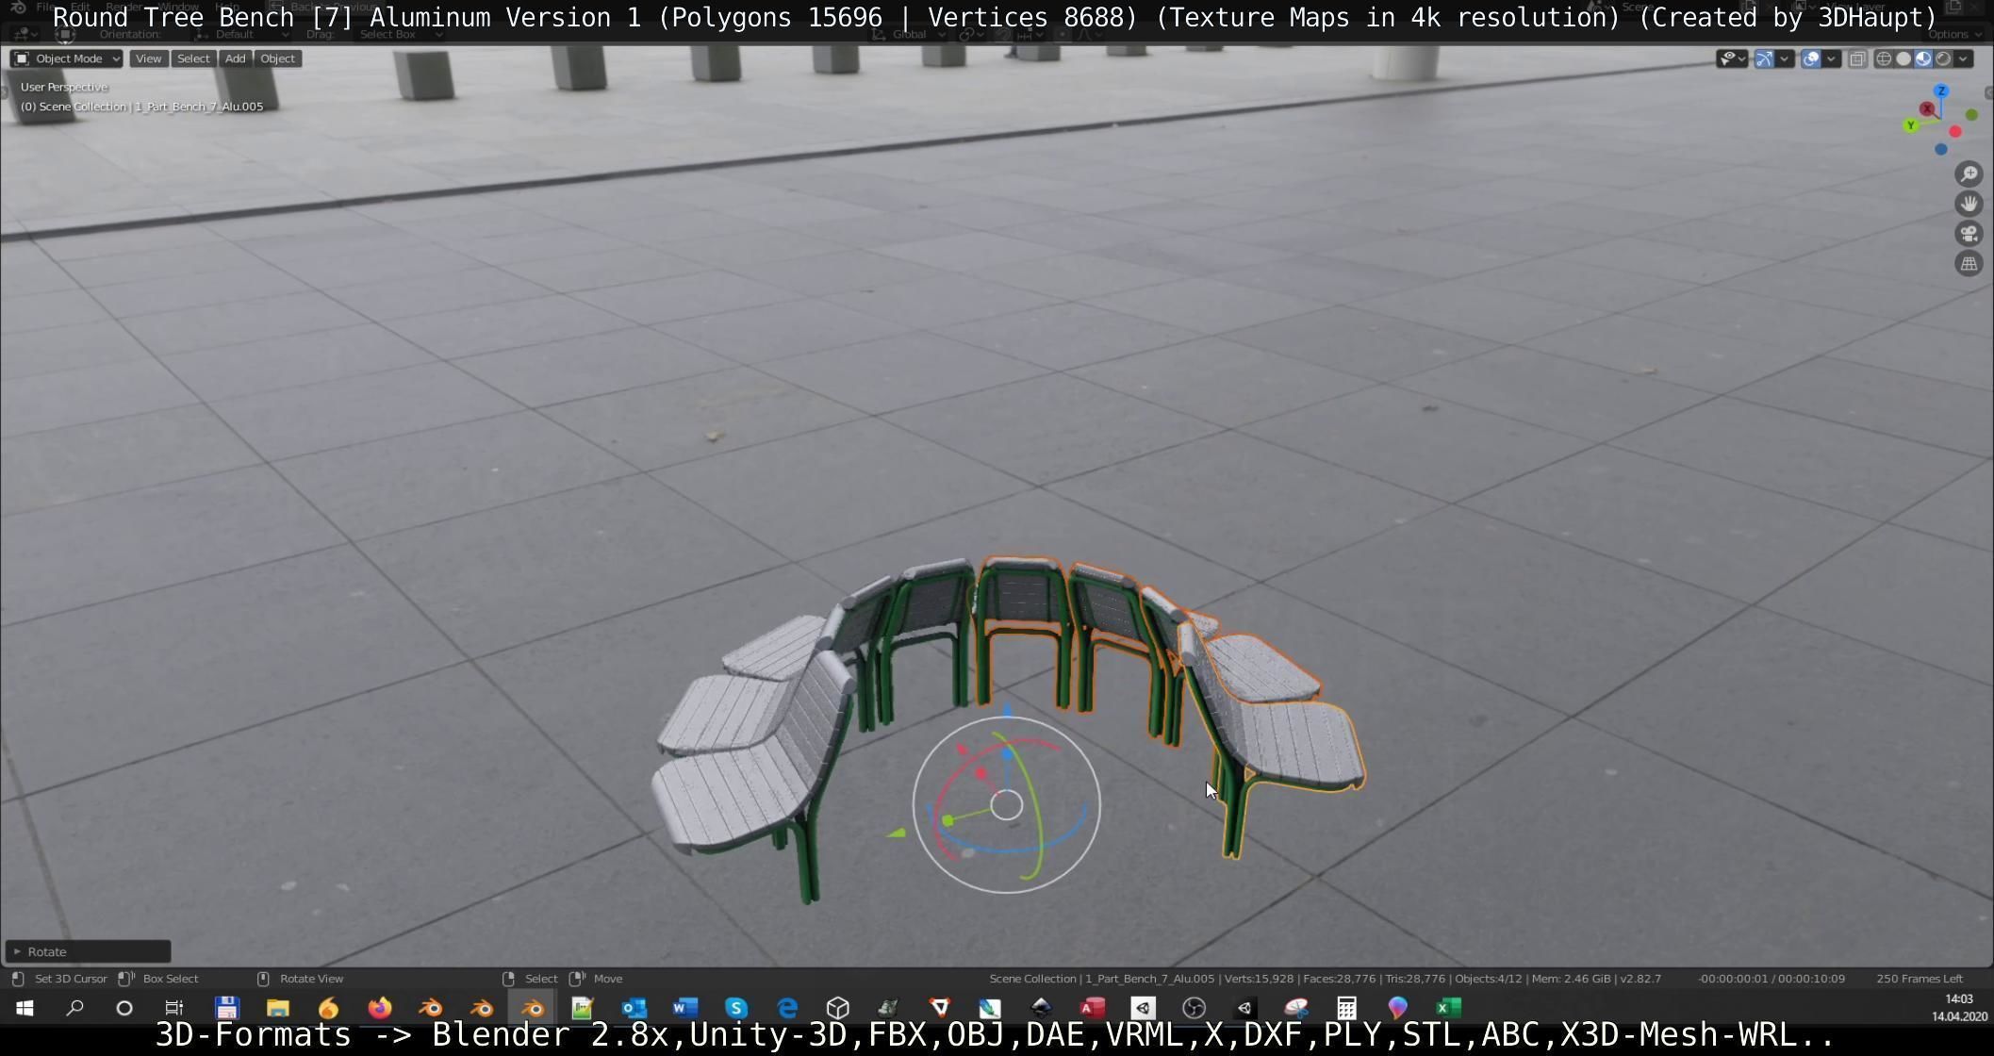Switch to Solid shading
Image resolution: width=1994 pixels, height=1056 pixels.
(x=1903, y=58)
